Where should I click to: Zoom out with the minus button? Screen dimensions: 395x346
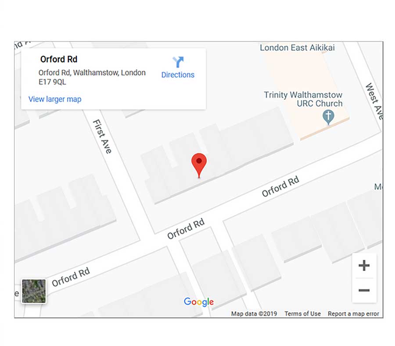364,290
